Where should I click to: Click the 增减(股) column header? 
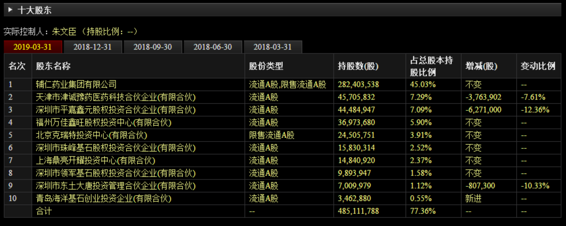481,66
